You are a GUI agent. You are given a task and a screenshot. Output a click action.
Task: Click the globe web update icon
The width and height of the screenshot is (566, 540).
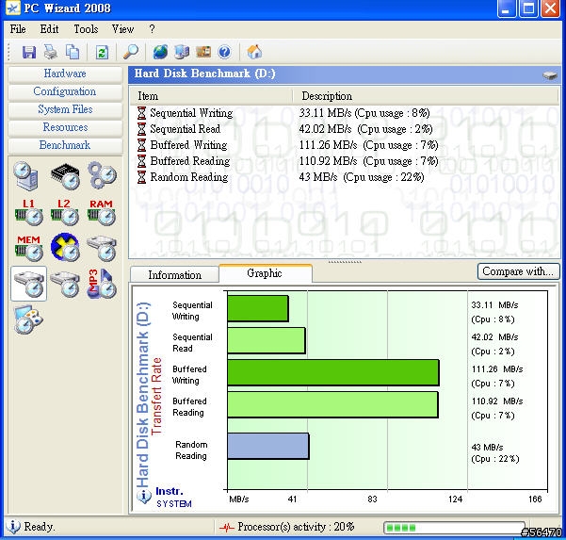[160, 52]
